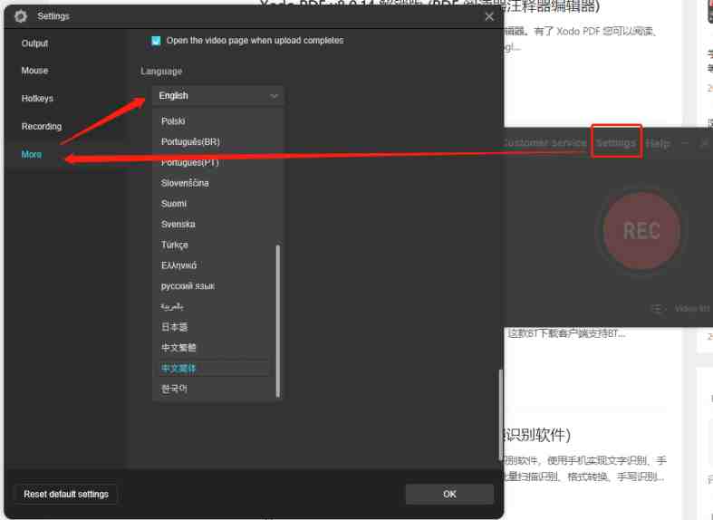Minimize the recorder window
The height and width of the screenshot is (520, 713).
tap(686, 143)
